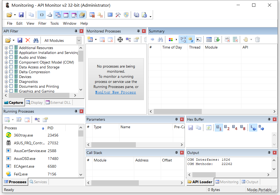
Task: Expand the Devices tree node
Action: tap(6, 77)
